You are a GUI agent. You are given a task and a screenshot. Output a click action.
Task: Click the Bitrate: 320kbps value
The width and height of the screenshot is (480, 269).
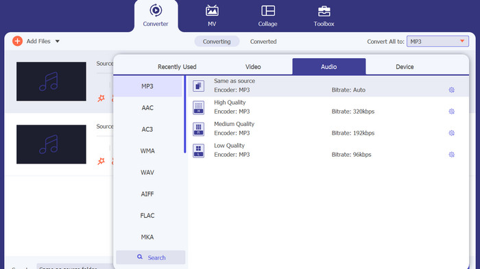(353, 112)
